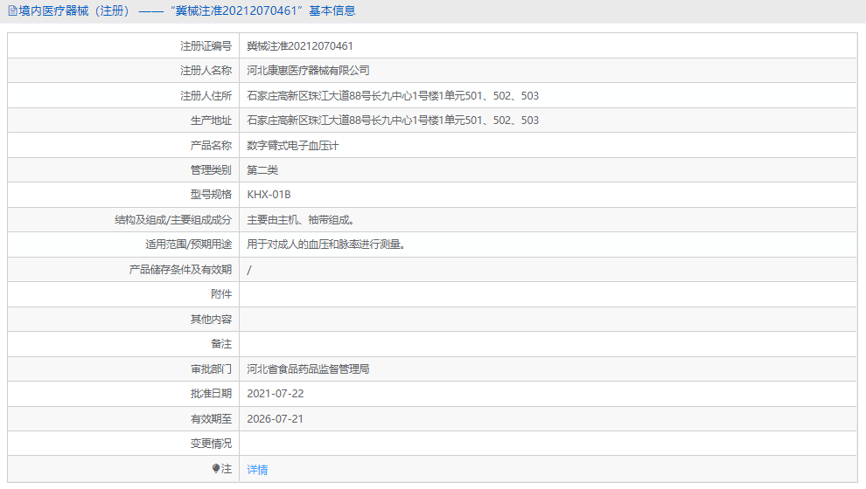The height and width of the screenshot is (489, 866).
Task: Click the 生产地址 address value
Action: tap(393, 121)
